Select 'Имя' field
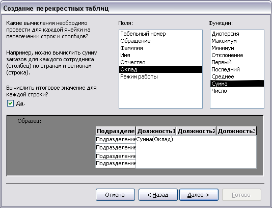The height and width of the screenshot is (208, 272). 160,55
